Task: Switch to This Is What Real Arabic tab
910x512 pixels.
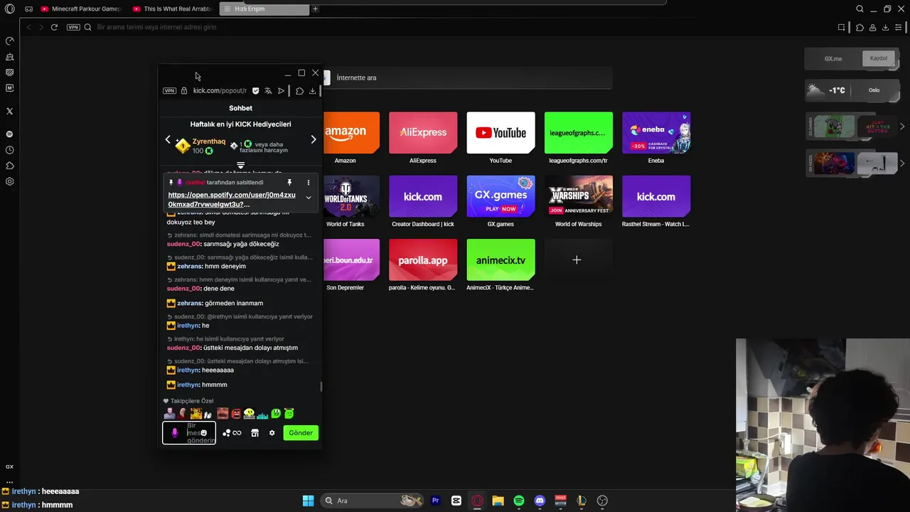Action: click(173, 9)
